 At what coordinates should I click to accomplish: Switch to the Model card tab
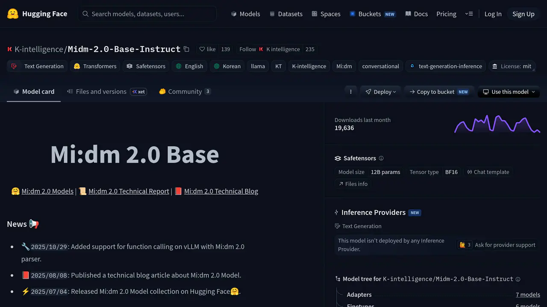34,92
